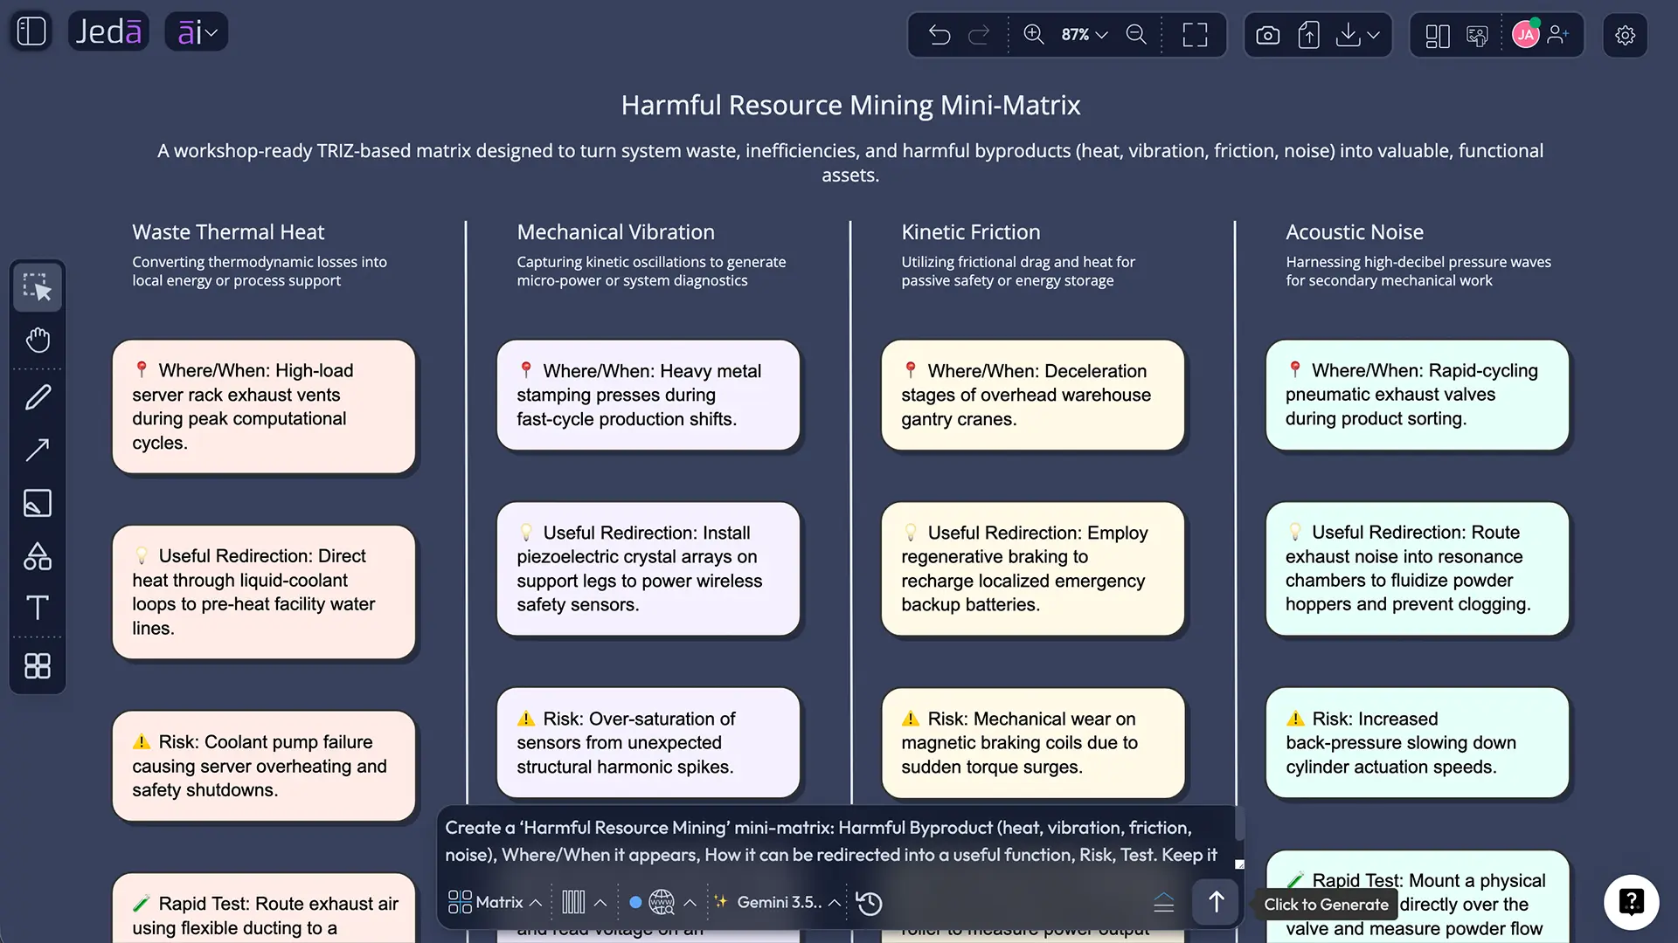Open the templates grid tool
Viewport: 1678px width, 943px height.
click(38, 666)
